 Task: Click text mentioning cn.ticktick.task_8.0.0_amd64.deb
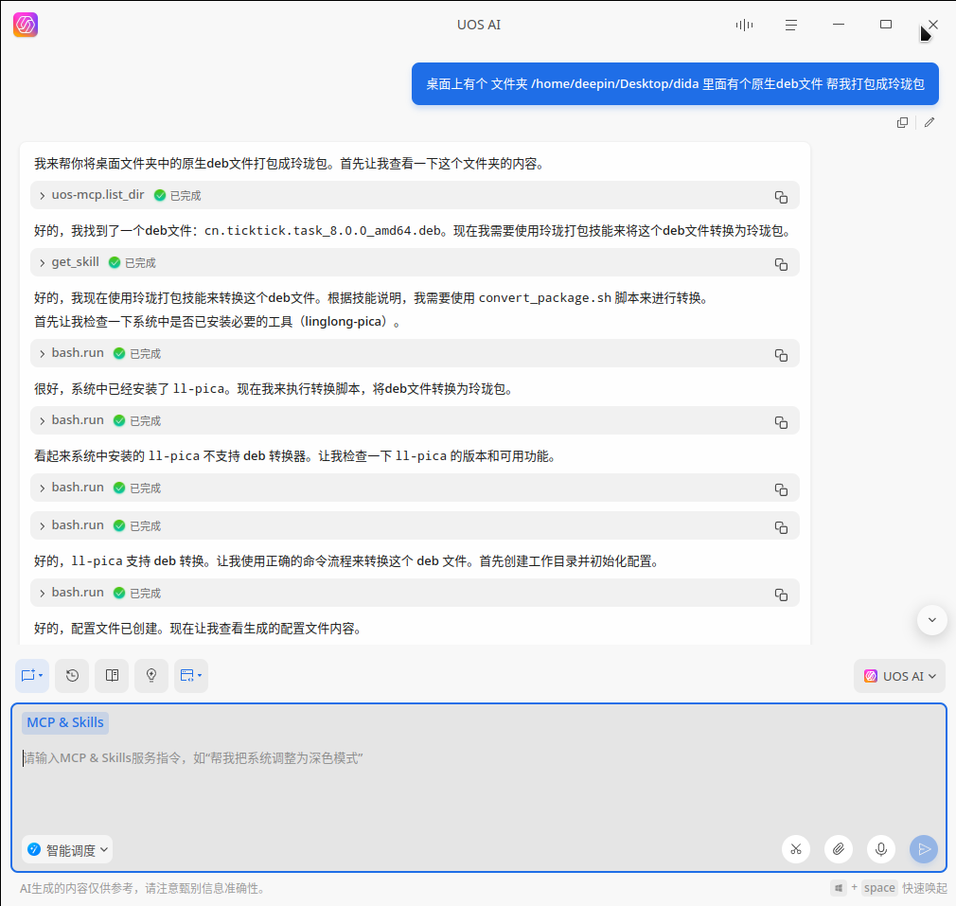pos(414,231)
